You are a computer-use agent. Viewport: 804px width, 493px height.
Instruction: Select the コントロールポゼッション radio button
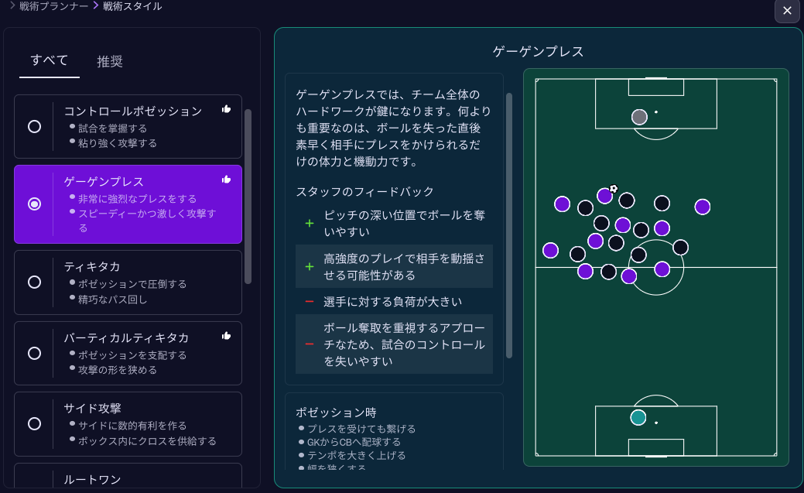click(34, 126)
